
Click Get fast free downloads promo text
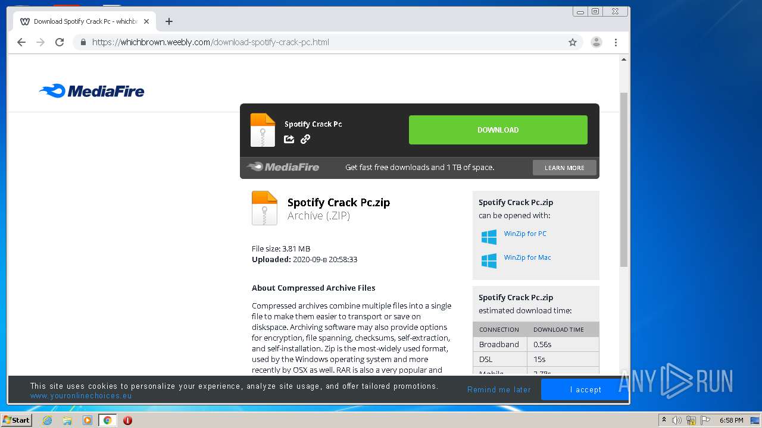(420, 167)
